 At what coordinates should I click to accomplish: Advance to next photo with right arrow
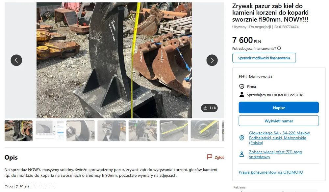pyautogui.click(x=212, y=60)
